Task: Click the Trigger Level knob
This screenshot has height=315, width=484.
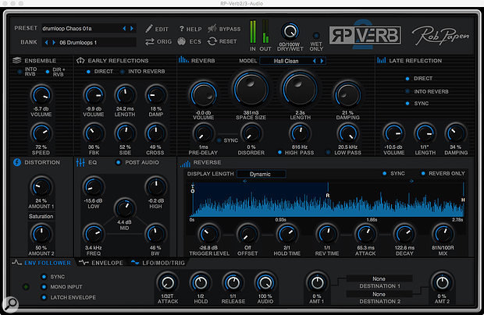Action: pyautogui.click(x=208, y=234)
